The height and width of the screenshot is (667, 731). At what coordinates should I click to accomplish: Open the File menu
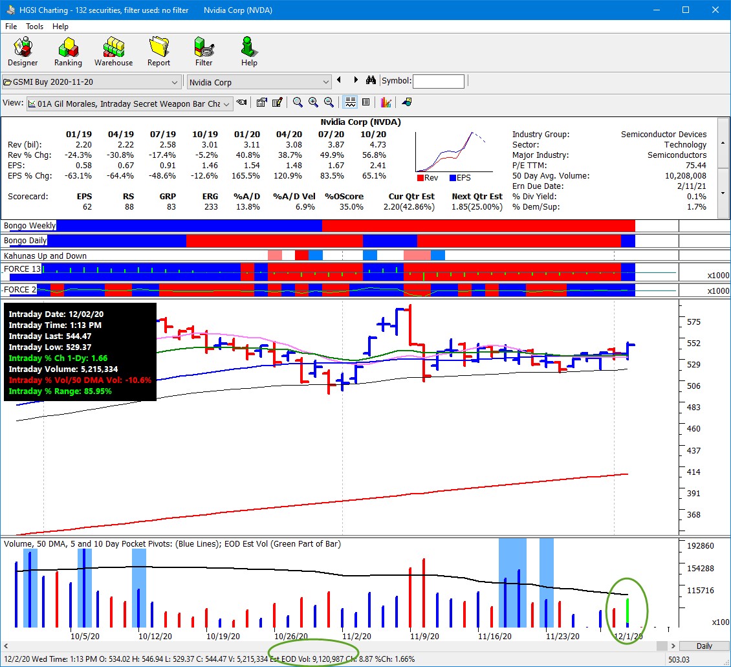(11, 27)
